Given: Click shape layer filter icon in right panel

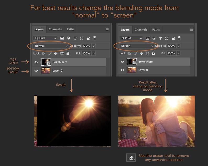Looking at the screenshot, I should point(167,38).
